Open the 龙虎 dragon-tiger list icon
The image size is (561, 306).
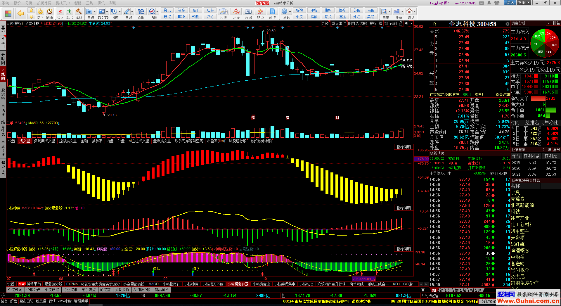click(236, 14)
